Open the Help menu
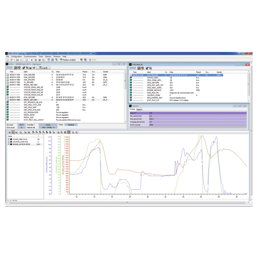258x258 pixels. [64, 56]
